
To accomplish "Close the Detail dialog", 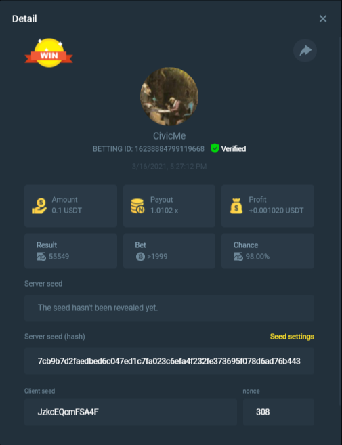I will point(323,19).
